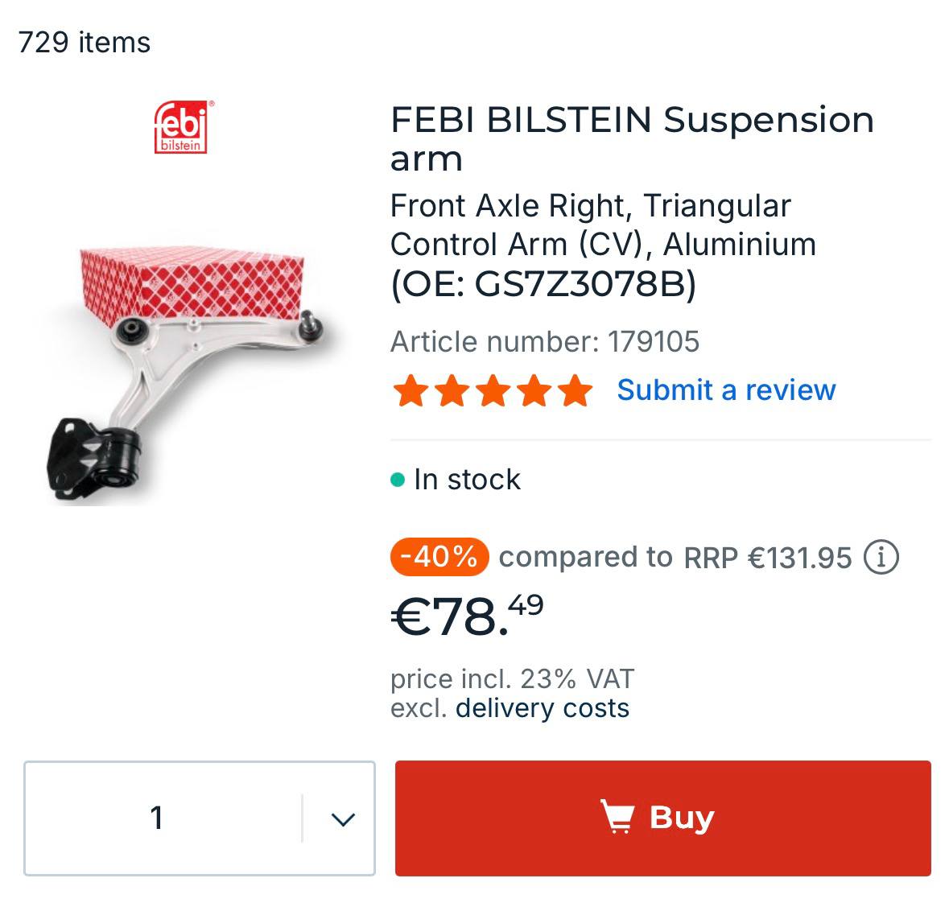Click the first orange rating star
Image resolution: width=949 pixels, height=907 pixels.
(x=411, y=391)
